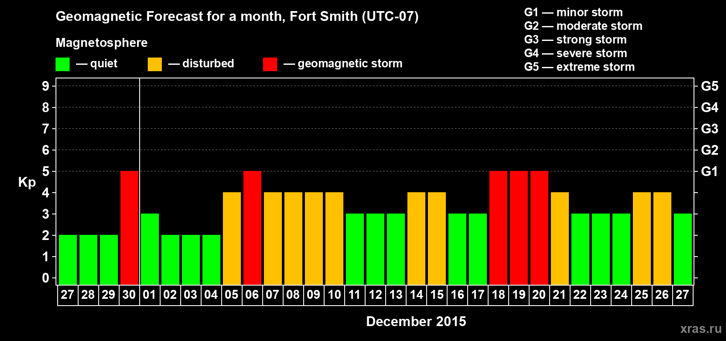Click date label 12 on the axis
The height and width of the screenshot is (341, 726).
tap(375, 295)
